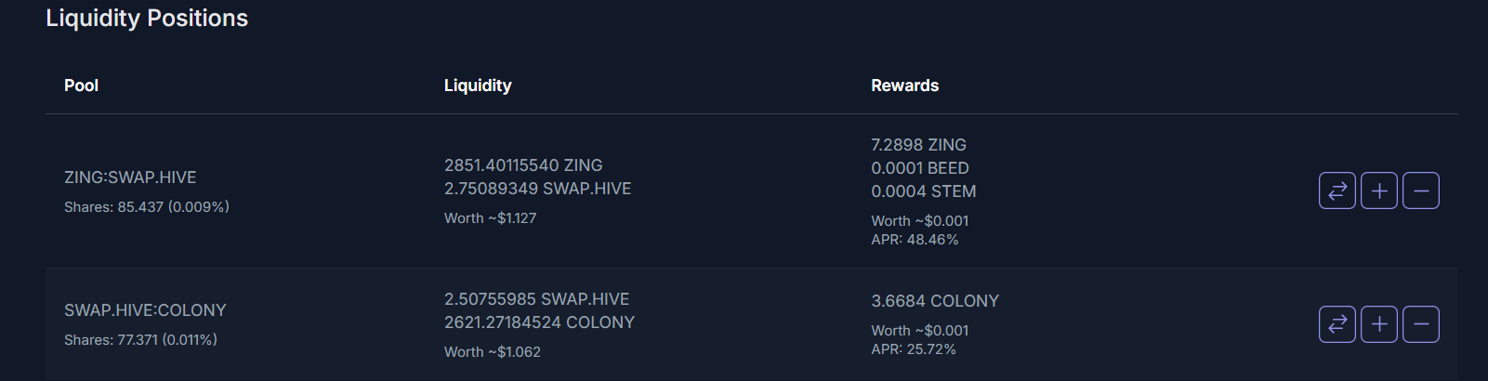Add liquidity to ZING:SWAP.HIVE pool
1488x381 pixels.
[x=1379, y=190]
